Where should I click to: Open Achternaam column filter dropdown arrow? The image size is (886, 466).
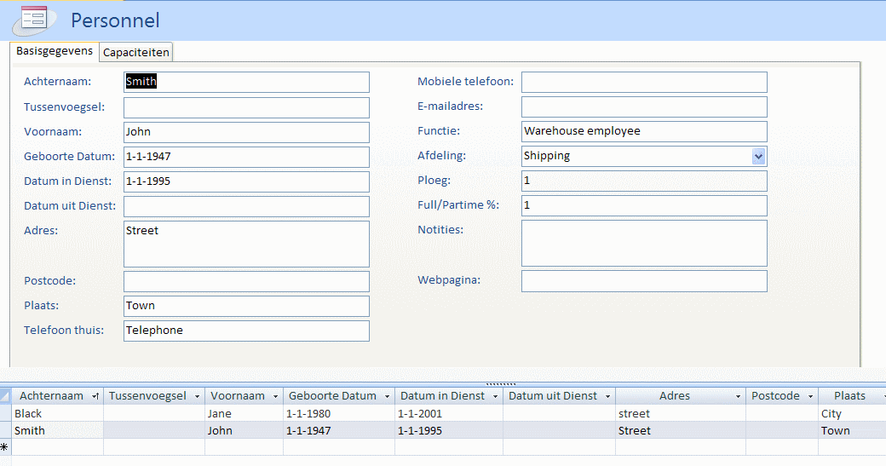(x=95, y=396)
